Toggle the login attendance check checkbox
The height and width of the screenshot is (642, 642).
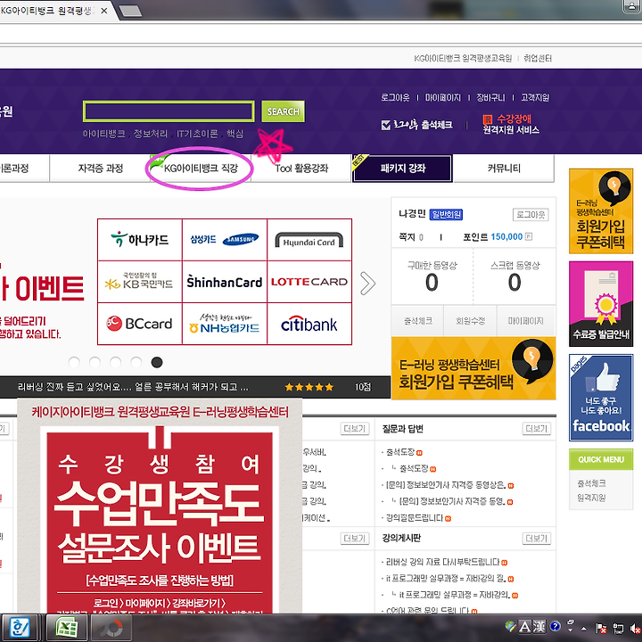coord(386,125)
